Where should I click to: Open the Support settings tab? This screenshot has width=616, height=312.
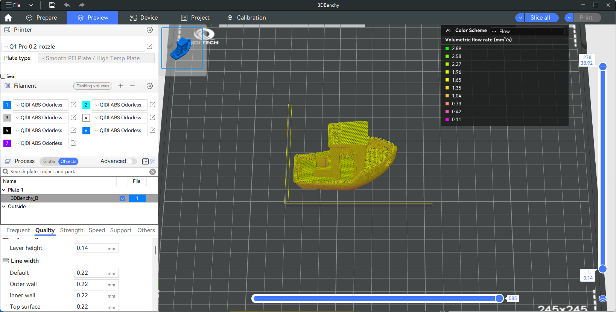click(121, 230)
